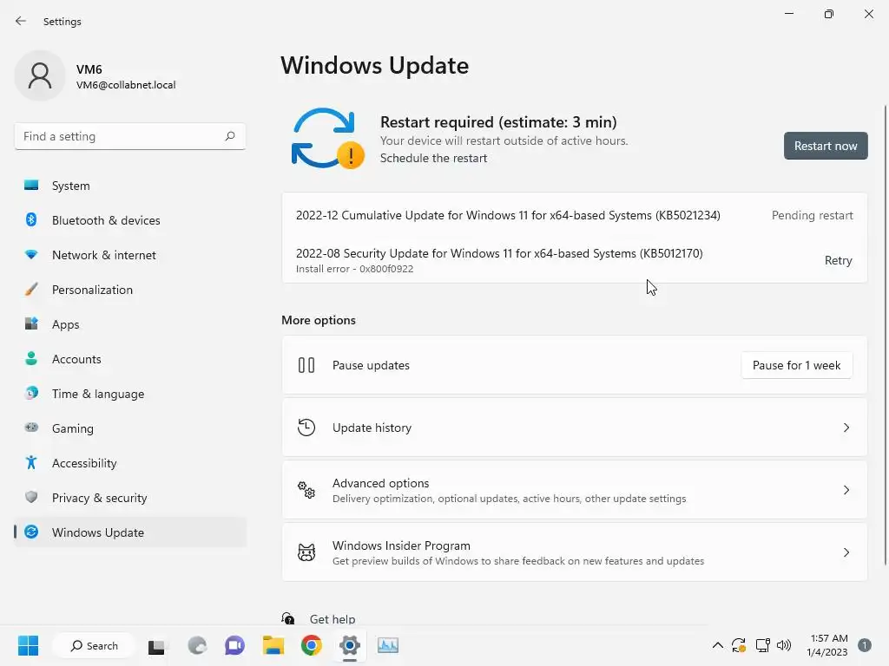Click the update restart tray icon
Screen dimensions: 889x666
(x=739, y=645)
